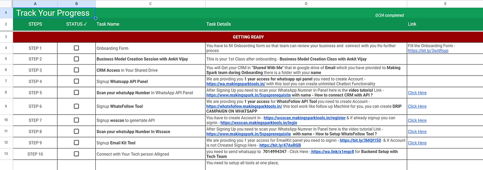Select the STEP 1 cell
The width and height of the screenshot is (483, 170).
click(x=35, y=48)
